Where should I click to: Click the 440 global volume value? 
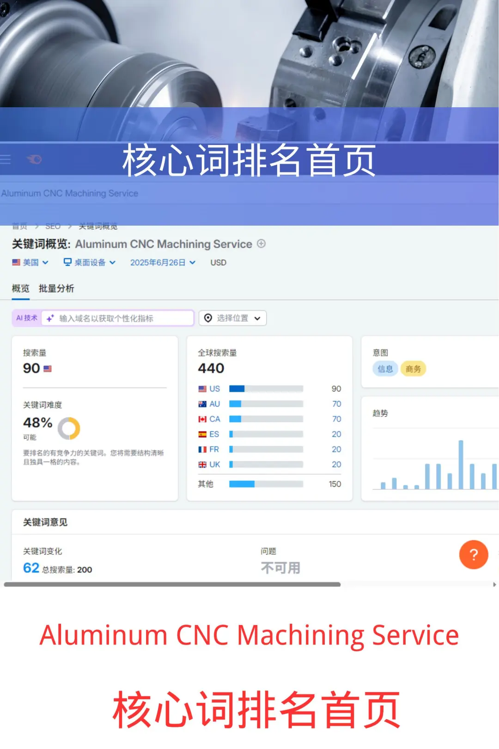point(211,368)
